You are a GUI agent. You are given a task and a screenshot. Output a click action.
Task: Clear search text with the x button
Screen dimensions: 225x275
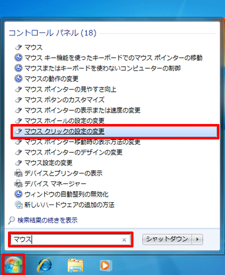pyautogui.click(x=124, y=239)
